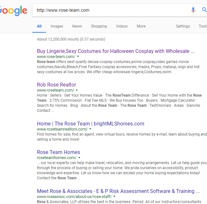Open the Rose Team Homes result
This screenshot has width=207, height=204.
pyautogui.click(x=58, y=152)
